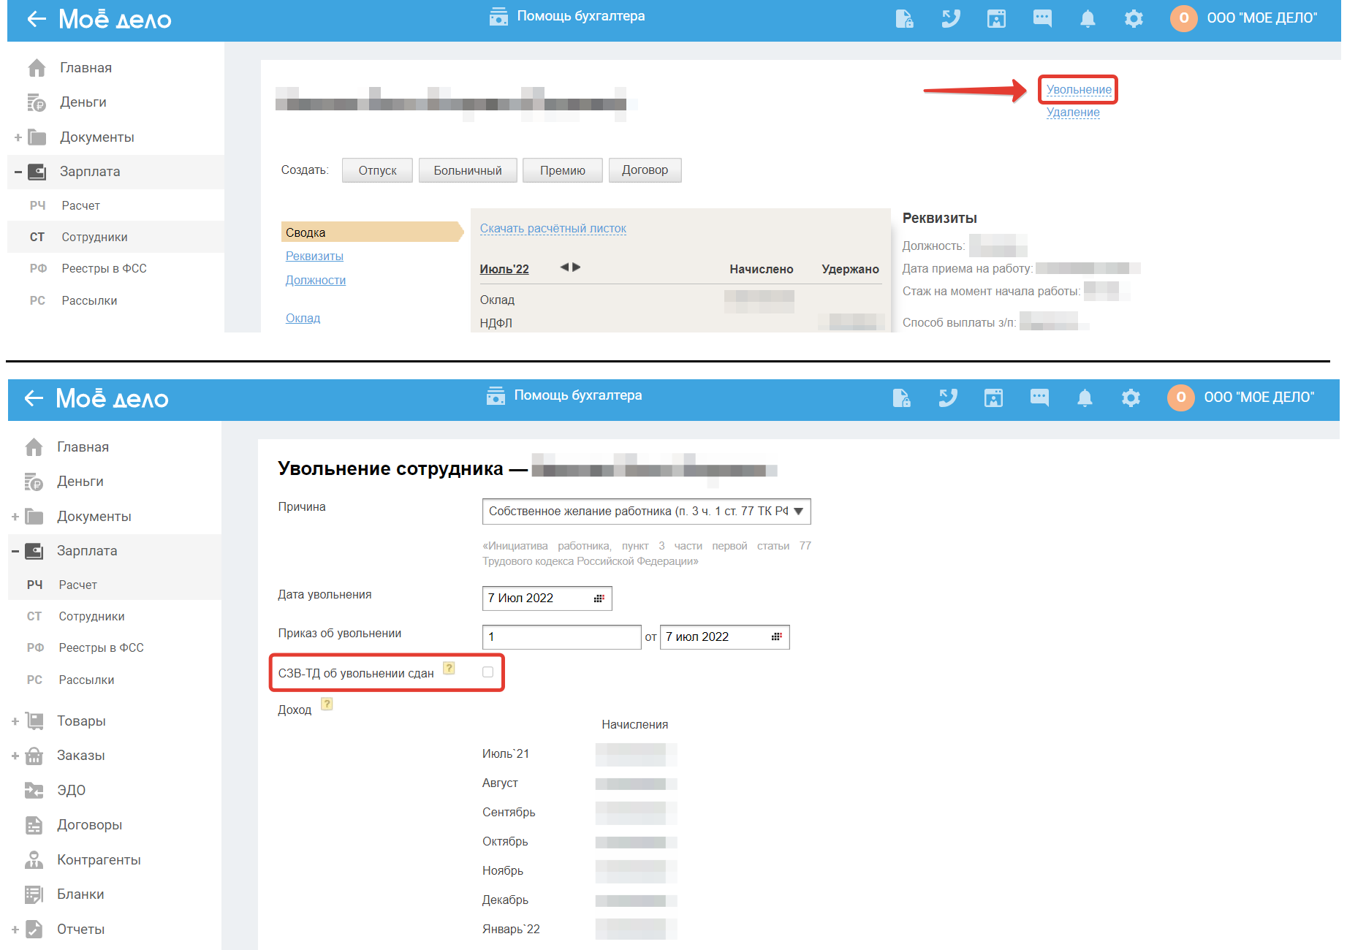Click the help icon next to Доход

327,704
